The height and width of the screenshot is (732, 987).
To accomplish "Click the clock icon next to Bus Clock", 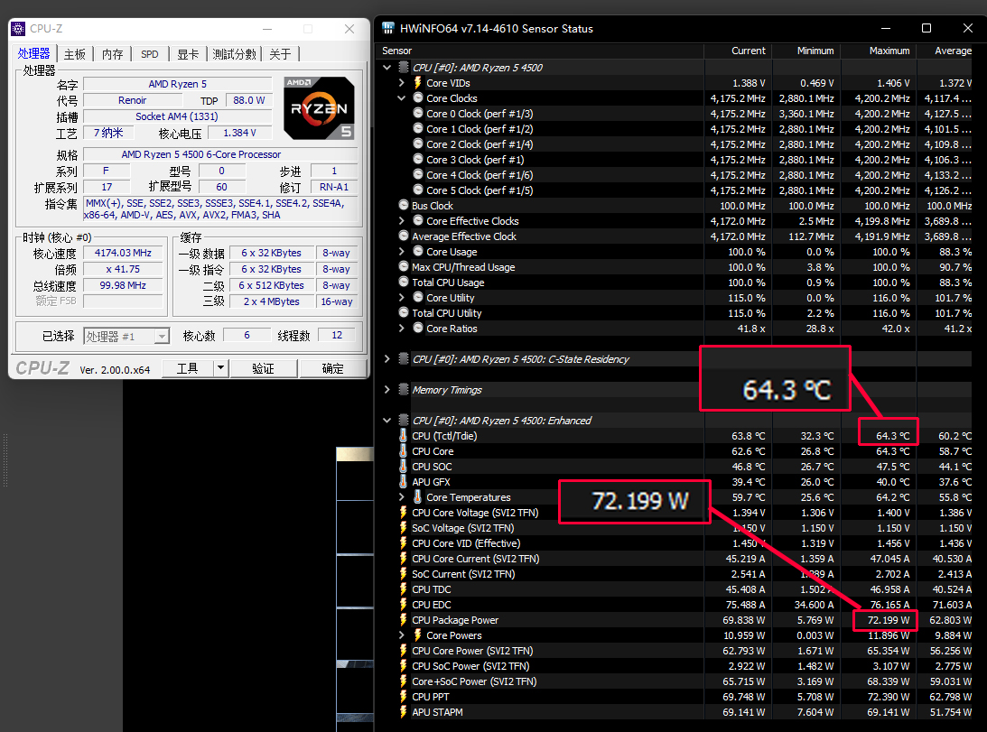I will click(404, 206).
